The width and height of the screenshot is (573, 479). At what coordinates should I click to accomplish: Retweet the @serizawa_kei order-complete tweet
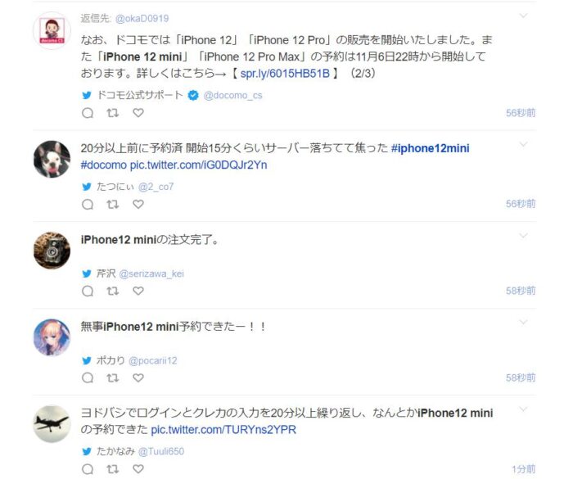coord(113,291)
